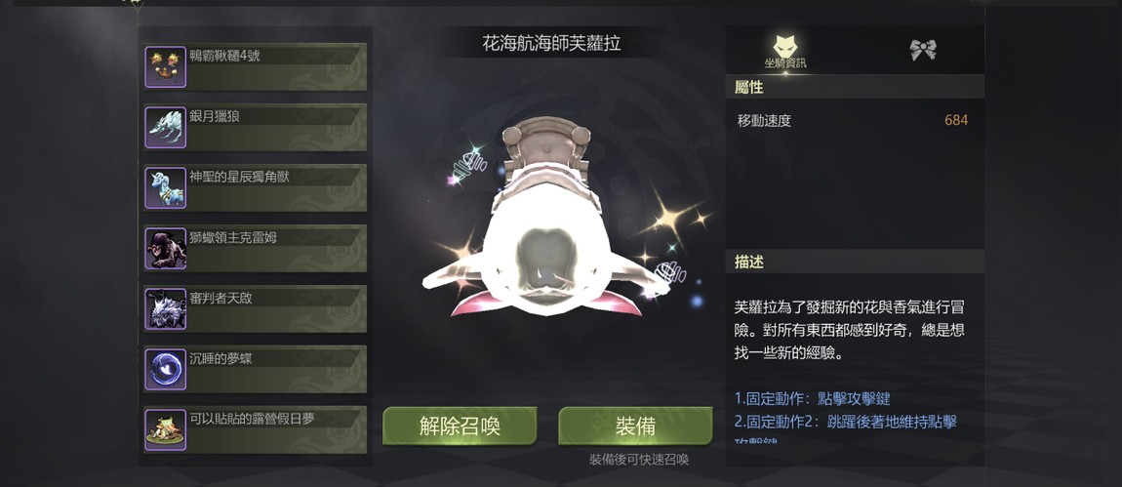This screenshot has height=487, width=1122.
Task: Switch to the ribbon bow tab
Action: [922, 50]
